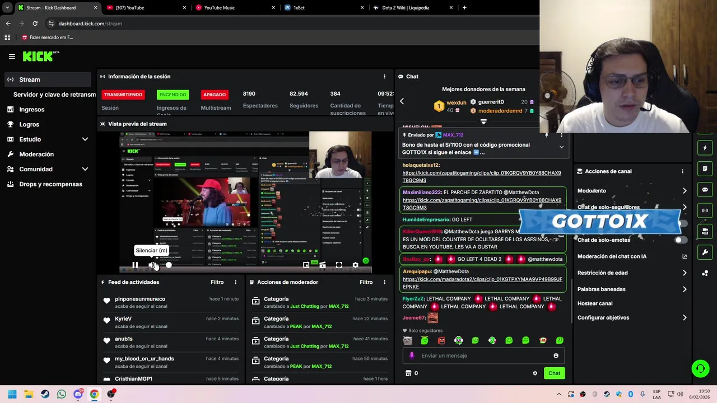The image size is (717, 403).
Task: Enter fullscreen on the stream preview
Action: click(339, 265)
